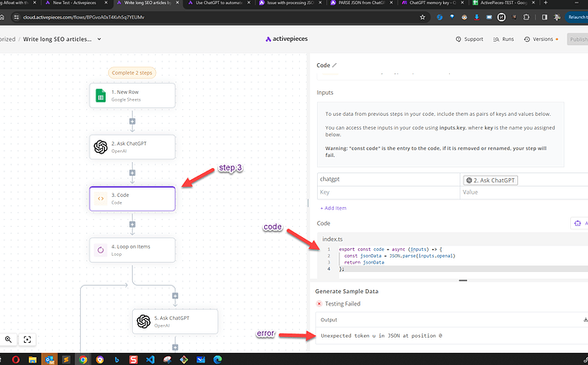The width and height of the screenshot is (588, 365).
Task: Click + Add Item link
Action: tap(333, 208)
